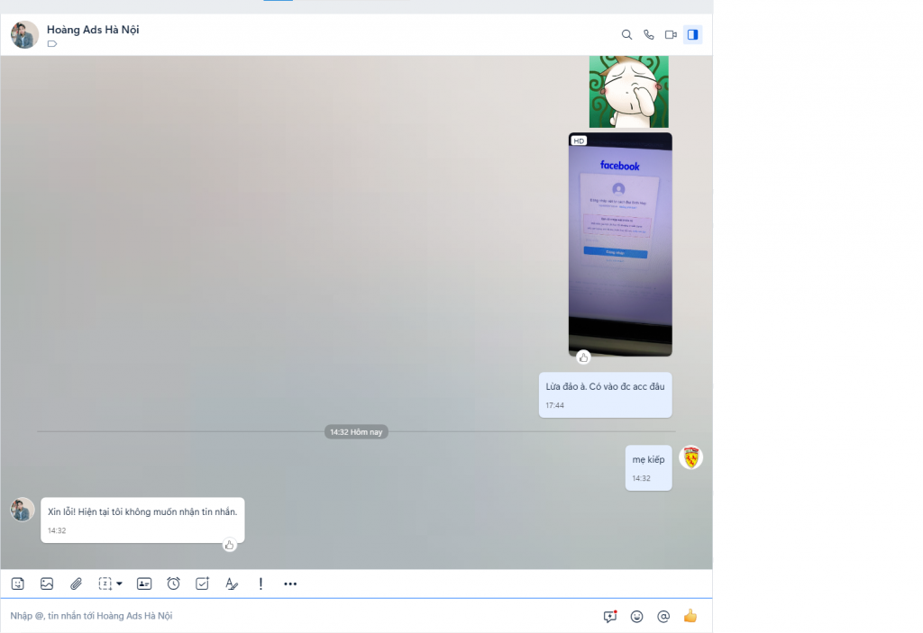Attach a file with the paperclip icon
This screenshot has height=633, width=923.
point(77,583)
